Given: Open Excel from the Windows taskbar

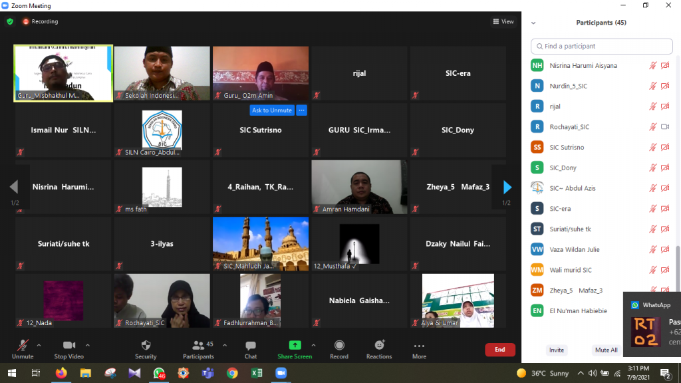Looking at the screenshot, I should tap(256, 373).
